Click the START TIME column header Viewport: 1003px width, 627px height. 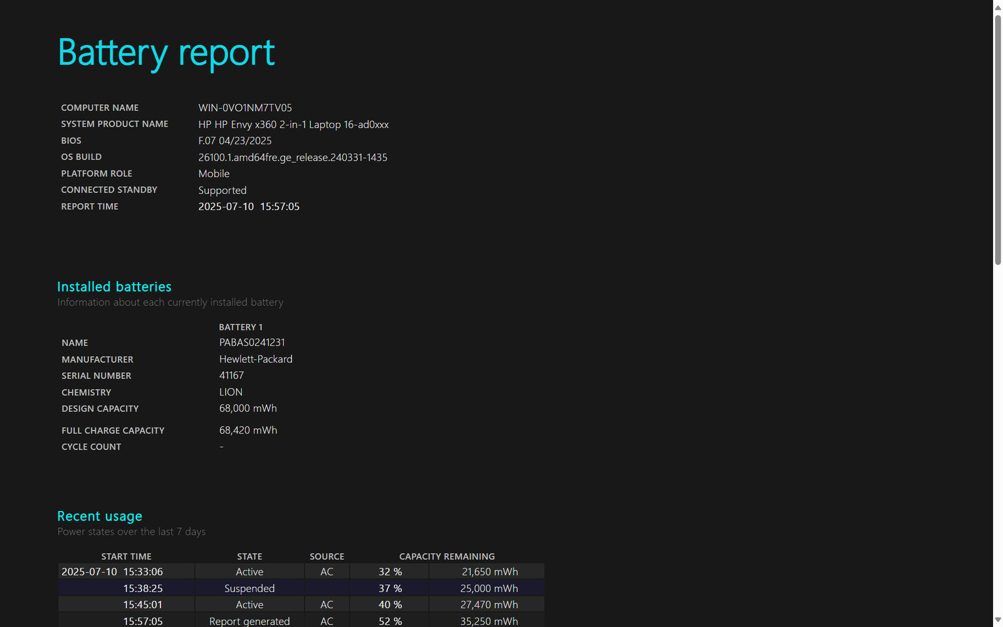tap(126, 556)
